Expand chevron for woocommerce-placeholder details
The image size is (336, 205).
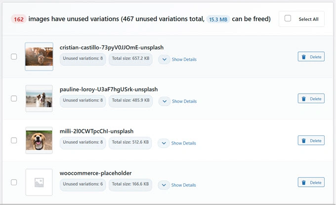[x=164, y=185]
